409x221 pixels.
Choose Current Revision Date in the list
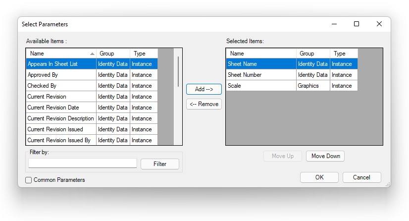point(60,108)
